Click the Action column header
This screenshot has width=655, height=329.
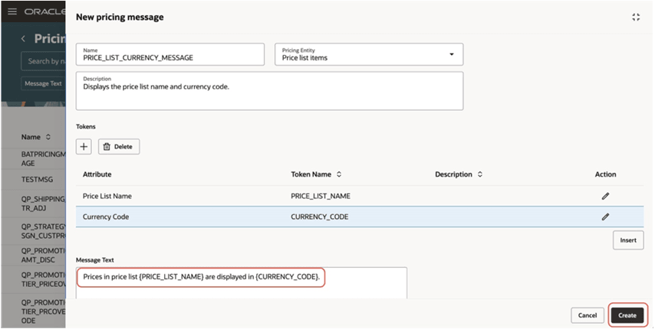tap(605, 174)
